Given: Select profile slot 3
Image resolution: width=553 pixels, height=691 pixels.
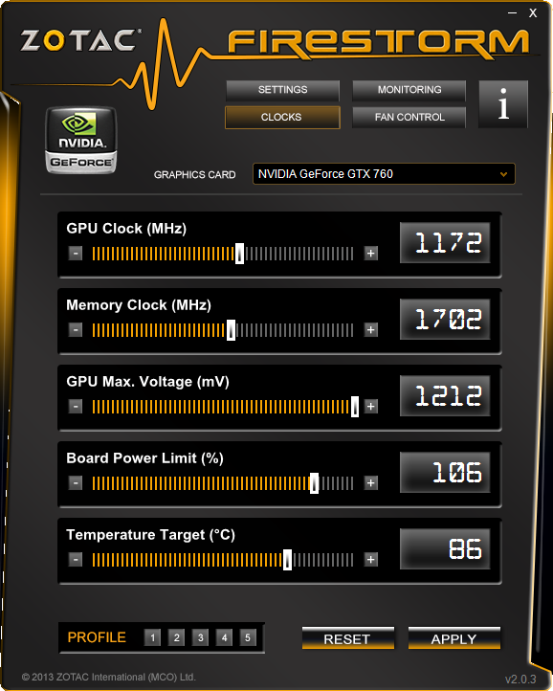Looking at the screenshot, I should [x=200, y=637].
